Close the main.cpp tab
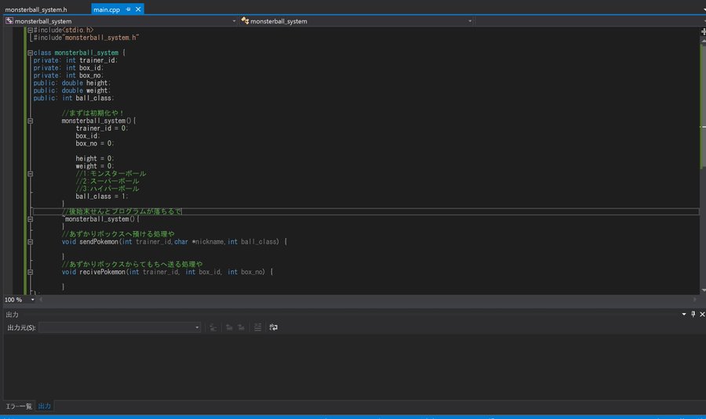The width and height of the screenshot is (706, 419). 139,9
